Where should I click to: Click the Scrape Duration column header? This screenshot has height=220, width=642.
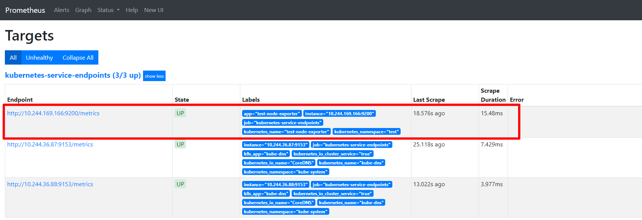click(493, 95)
